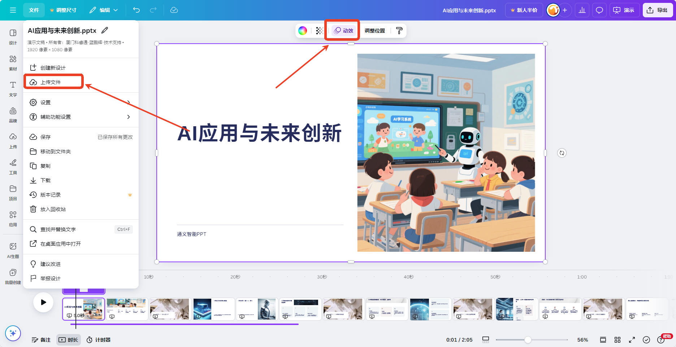
Task: Open the 上传 panel icon
Action: point(13,140)
